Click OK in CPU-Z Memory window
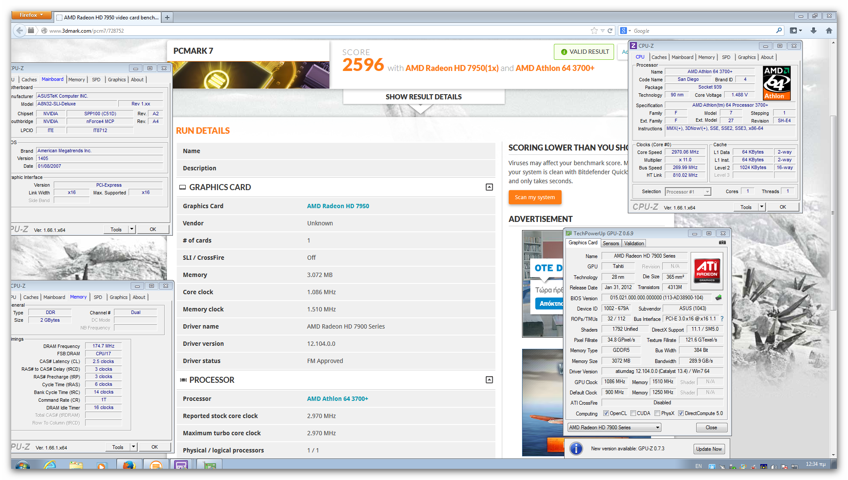This screenshot has width=848, height=480. tap(154, 447)
